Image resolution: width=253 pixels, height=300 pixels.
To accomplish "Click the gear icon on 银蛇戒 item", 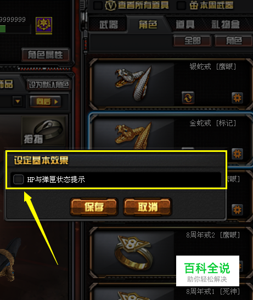I will [237, 98].
